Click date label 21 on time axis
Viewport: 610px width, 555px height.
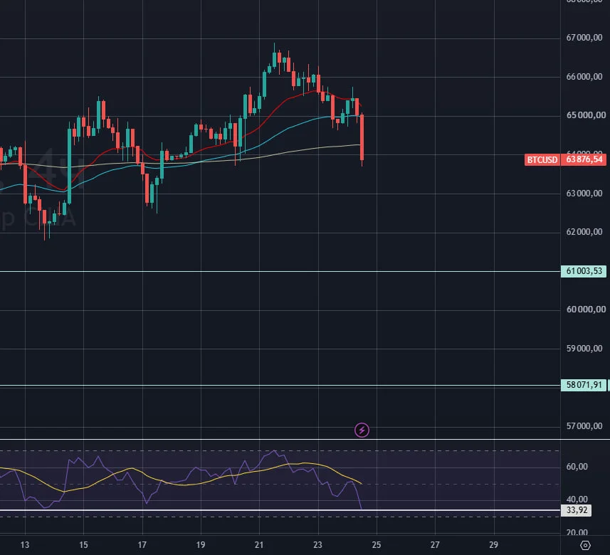pos(259,545)
